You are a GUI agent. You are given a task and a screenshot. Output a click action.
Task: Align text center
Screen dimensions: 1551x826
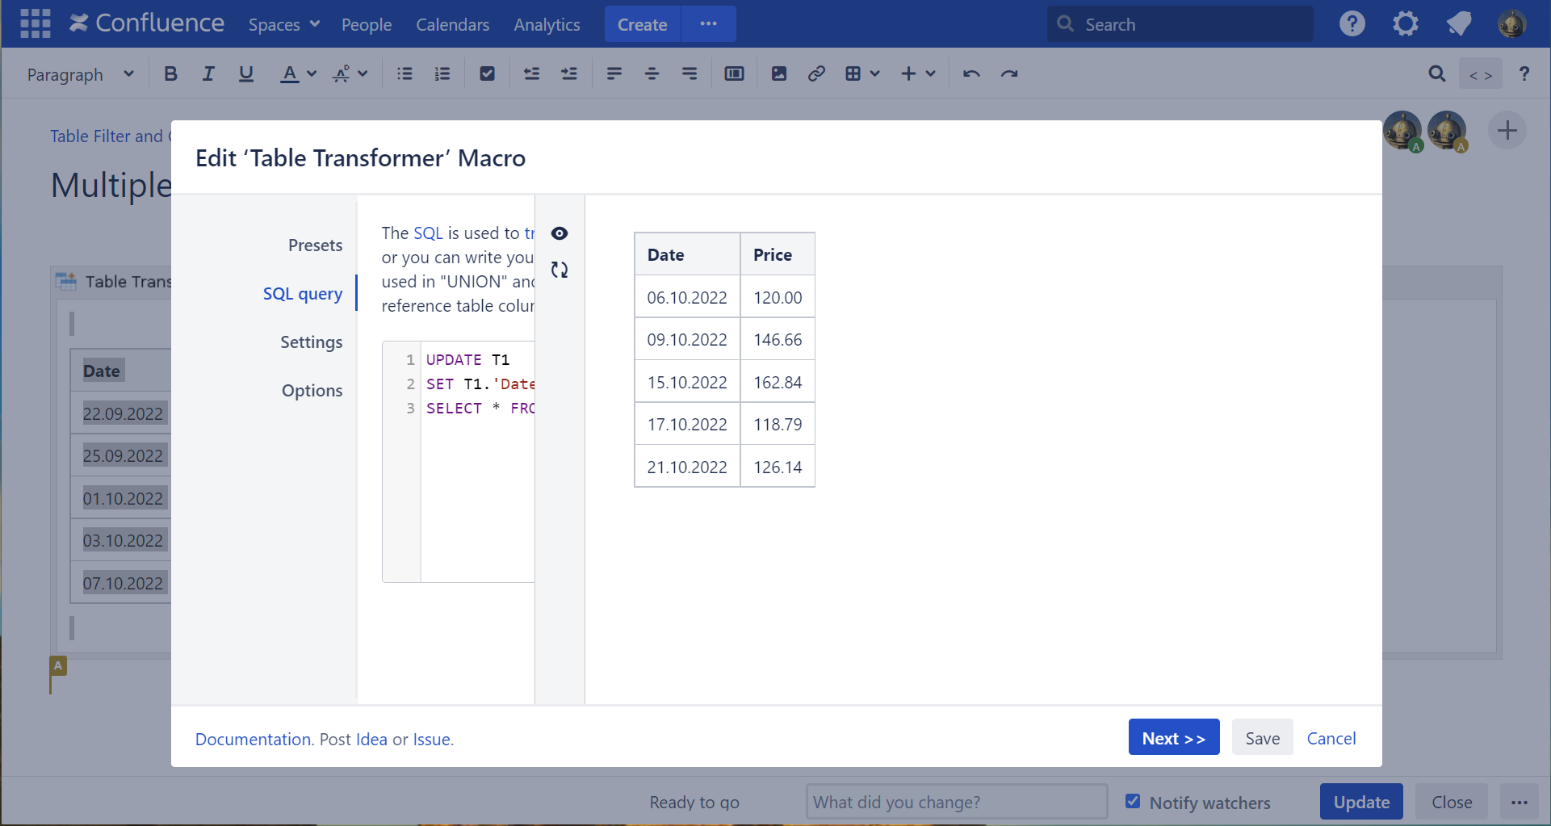652,74
